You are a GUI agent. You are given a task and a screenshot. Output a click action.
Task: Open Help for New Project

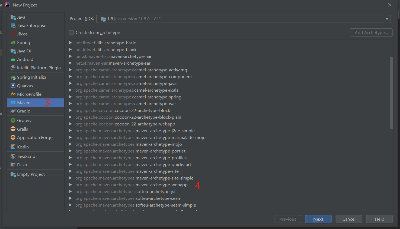coord(379,219)
